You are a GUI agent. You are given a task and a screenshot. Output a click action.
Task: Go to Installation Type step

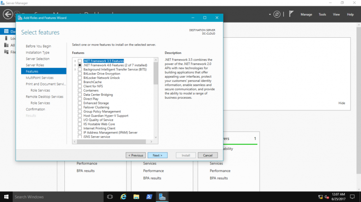(37, 52)
